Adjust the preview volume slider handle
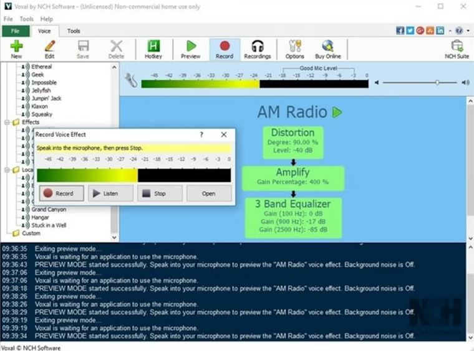474x351 pixels. [x=437, y=82]
